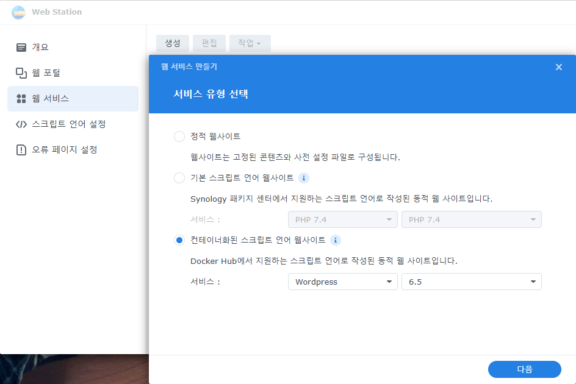The image size is (576, 384).
Task: Click the 웹 서비스 sidebar icon
Action: (21, 98)
